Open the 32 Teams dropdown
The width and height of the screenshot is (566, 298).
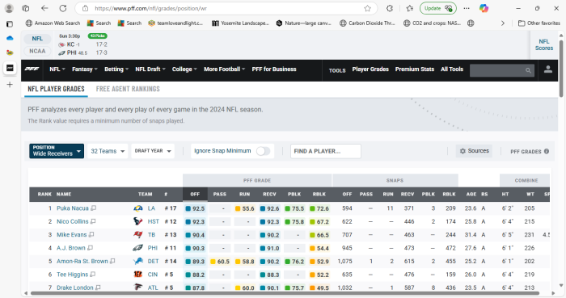pyautogui.click(x=108, y=151)
